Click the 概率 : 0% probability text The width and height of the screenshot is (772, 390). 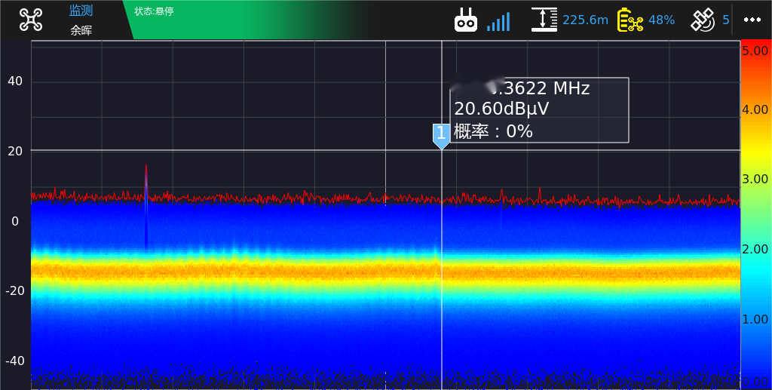(493, 131)
